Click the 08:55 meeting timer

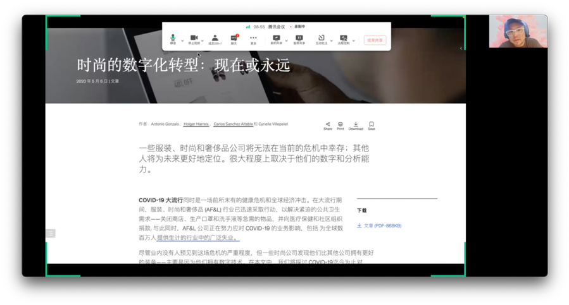click(x=259, y=27)
